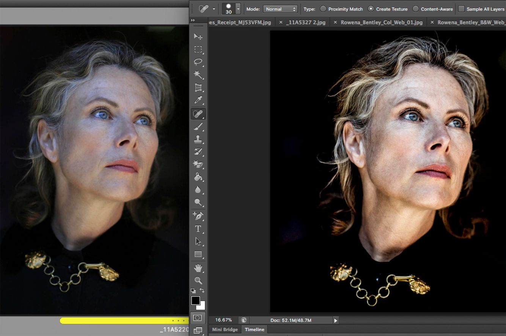Select the Perspective Crop tool
Viewport: 506px width, 336px height.
click(198, 88)
